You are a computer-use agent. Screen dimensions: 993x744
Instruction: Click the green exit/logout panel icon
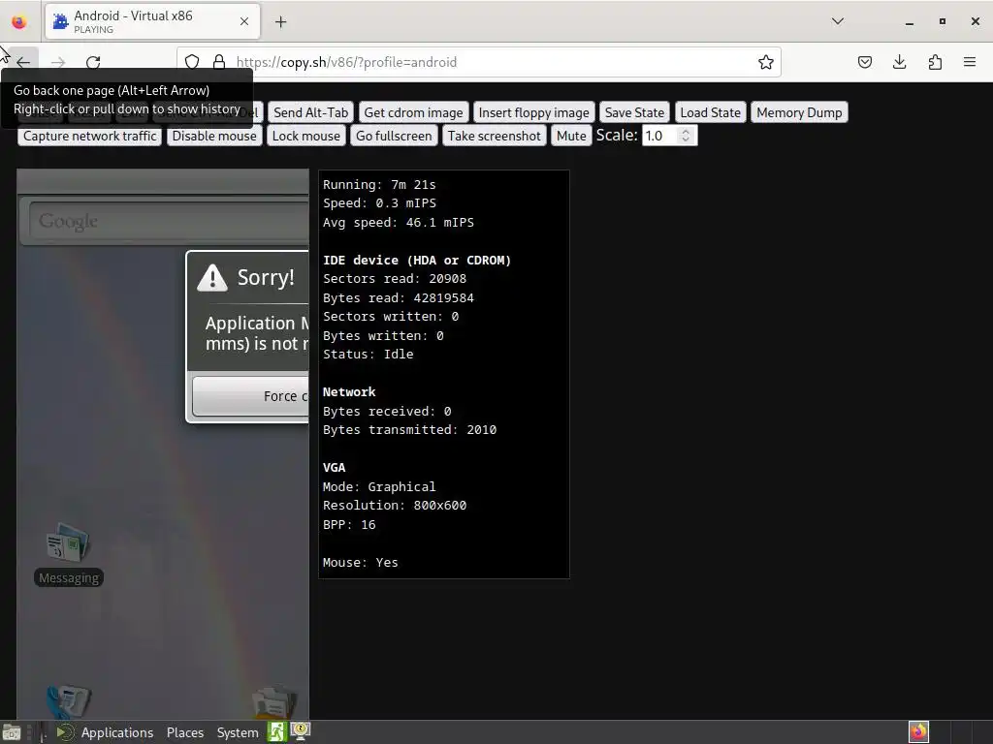point(276,732)
